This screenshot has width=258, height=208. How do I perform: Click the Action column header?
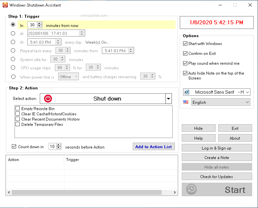tap(35, 160)
